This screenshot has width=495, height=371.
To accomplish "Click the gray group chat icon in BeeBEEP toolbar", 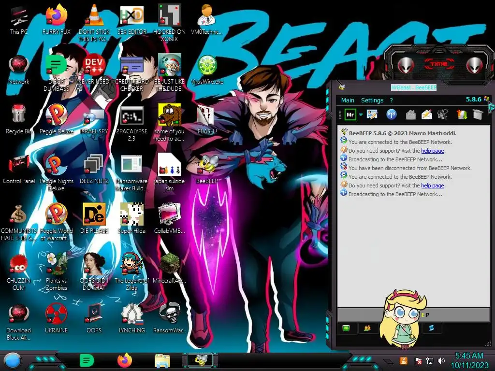I will [443, 114].
